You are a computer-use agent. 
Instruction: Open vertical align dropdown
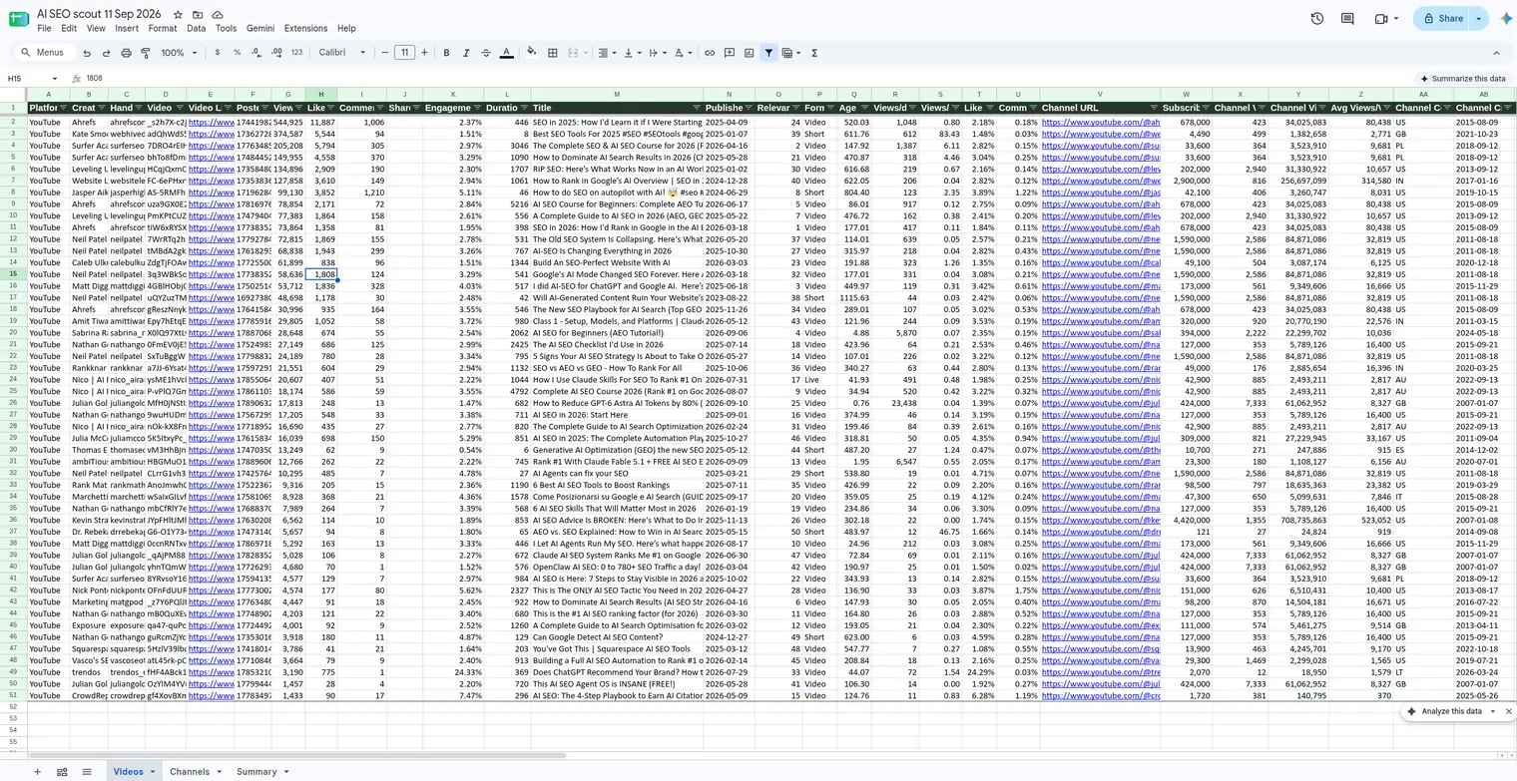[x=632, y=53]
